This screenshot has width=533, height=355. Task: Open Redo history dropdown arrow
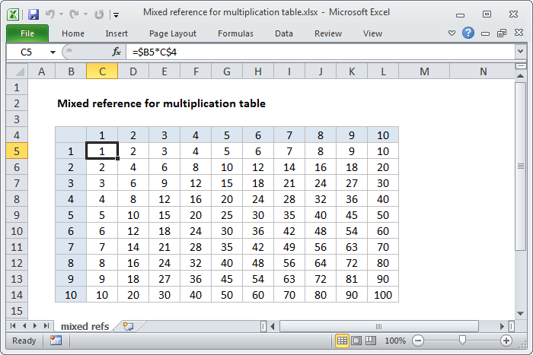pyautogui.click(x=85, y=14)
